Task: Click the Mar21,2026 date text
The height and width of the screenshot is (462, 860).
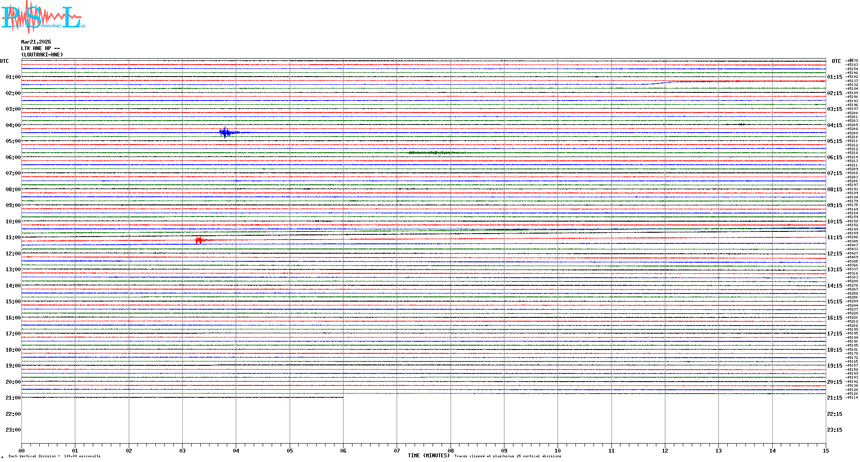Action: [36, 42]
